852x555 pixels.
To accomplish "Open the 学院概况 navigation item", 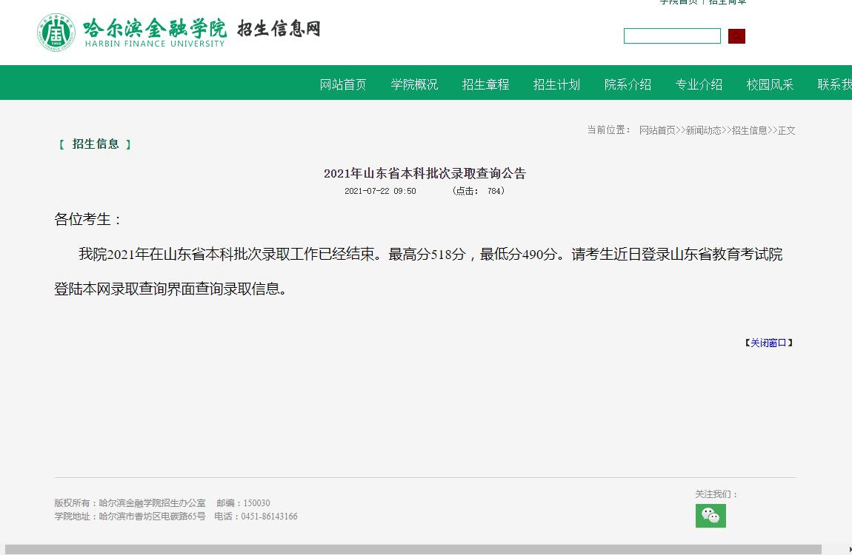I will coord(414,84).
